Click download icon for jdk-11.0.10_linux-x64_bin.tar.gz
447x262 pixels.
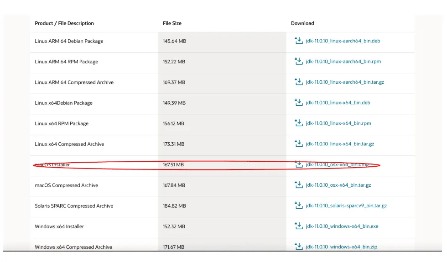(x=298, y=144)
